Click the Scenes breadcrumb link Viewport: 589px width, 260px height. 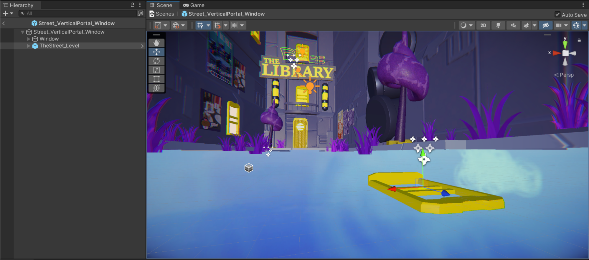click(165, 14)
